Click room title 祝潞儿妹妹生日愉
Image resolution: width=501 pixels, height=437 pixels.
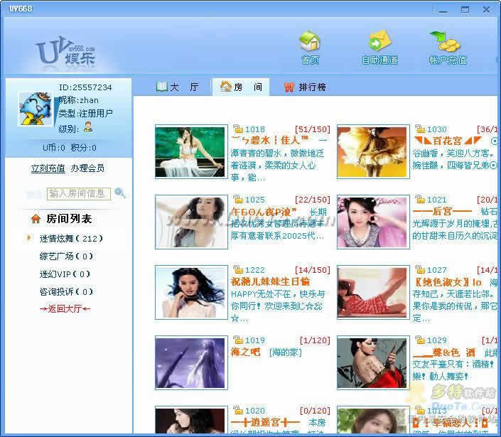(270, 281)
